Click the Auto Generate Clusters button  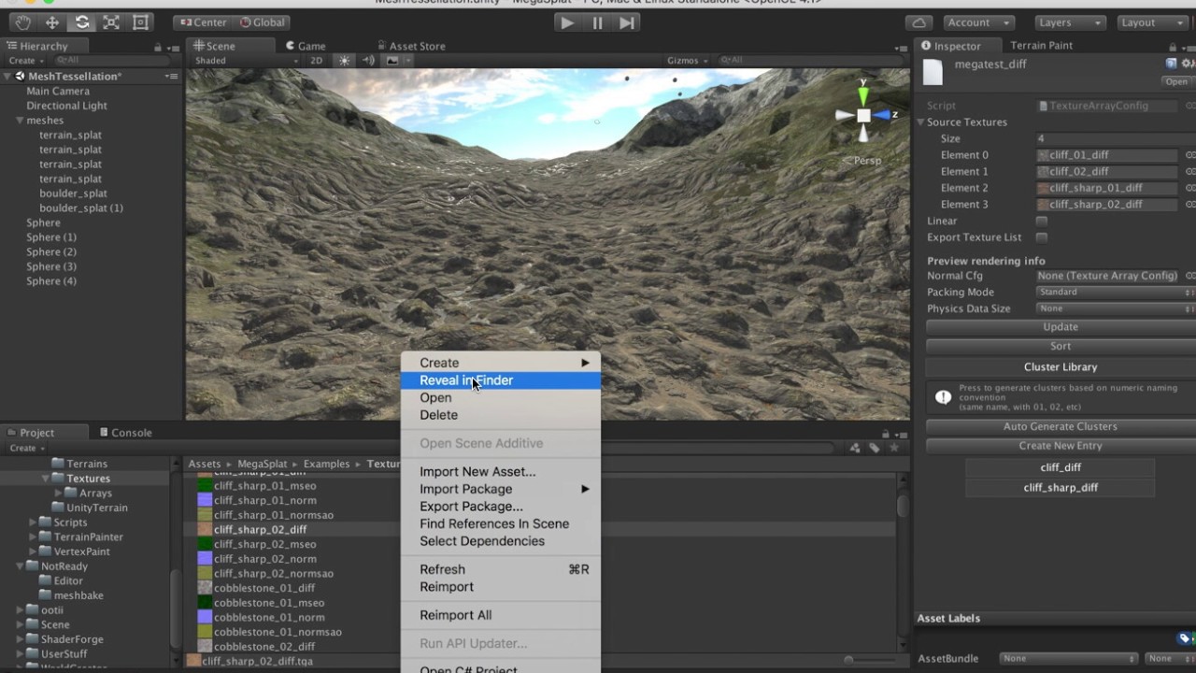pos(1060,426)
